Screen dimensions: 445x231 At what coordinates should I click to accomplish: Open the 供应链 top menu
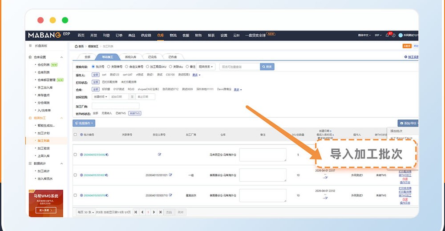coord(146,35)
